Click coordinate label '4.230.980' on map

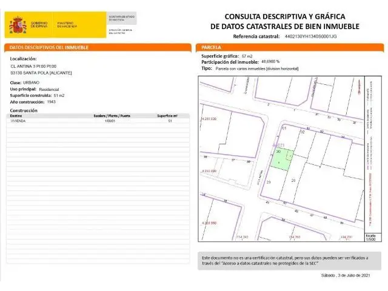coord(209,223)
